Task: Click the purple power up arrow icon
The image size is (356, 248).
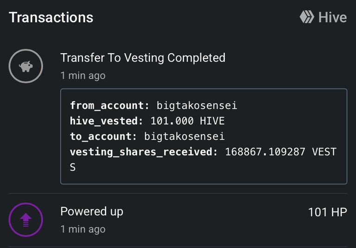Action: 25,220
